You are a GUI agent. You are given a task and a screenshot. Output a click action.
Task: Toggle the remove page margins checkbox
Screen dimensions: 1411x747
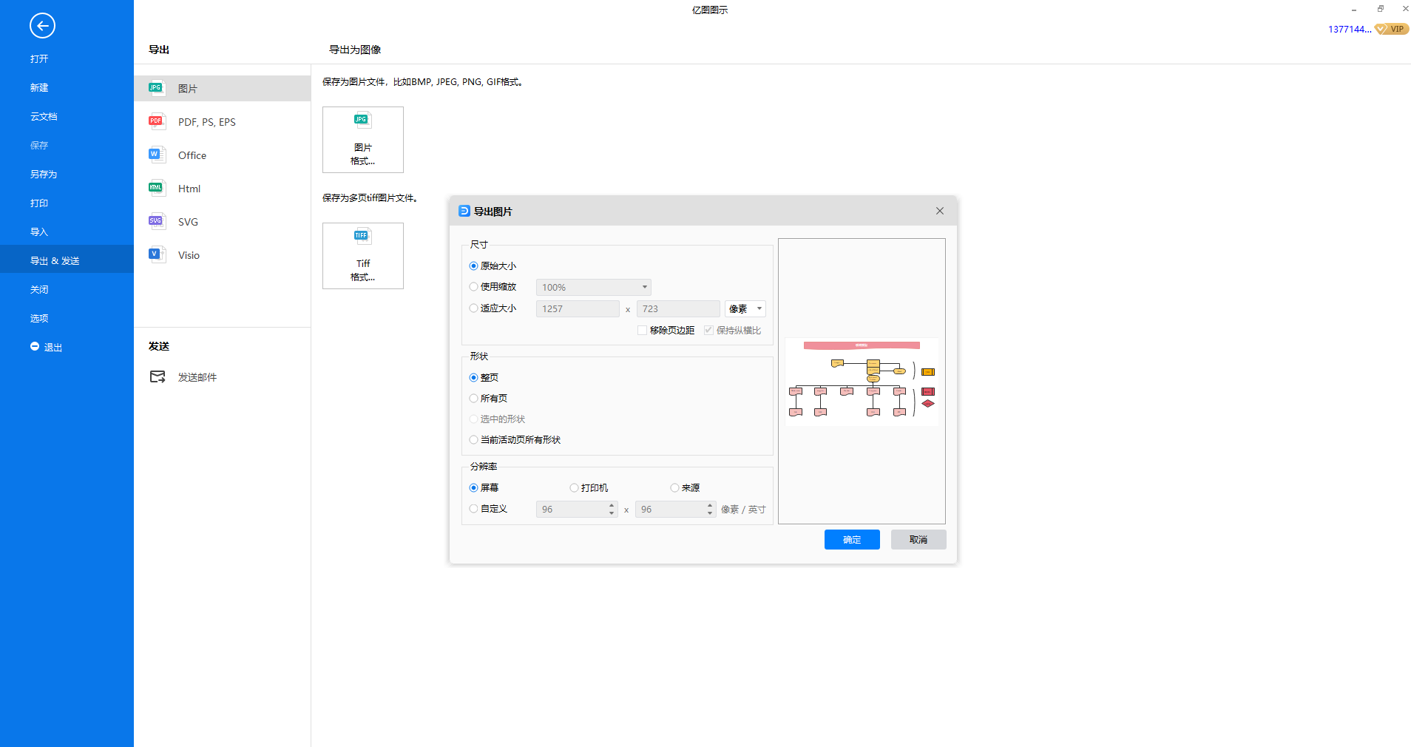pos(643,331)
